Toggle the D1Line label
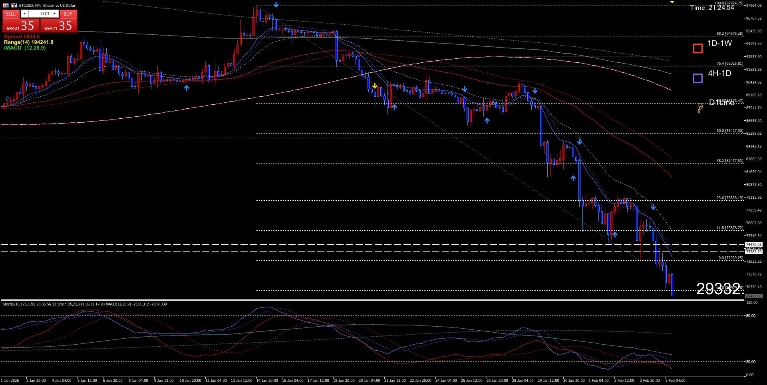The image size is (767, 385). 721,103
